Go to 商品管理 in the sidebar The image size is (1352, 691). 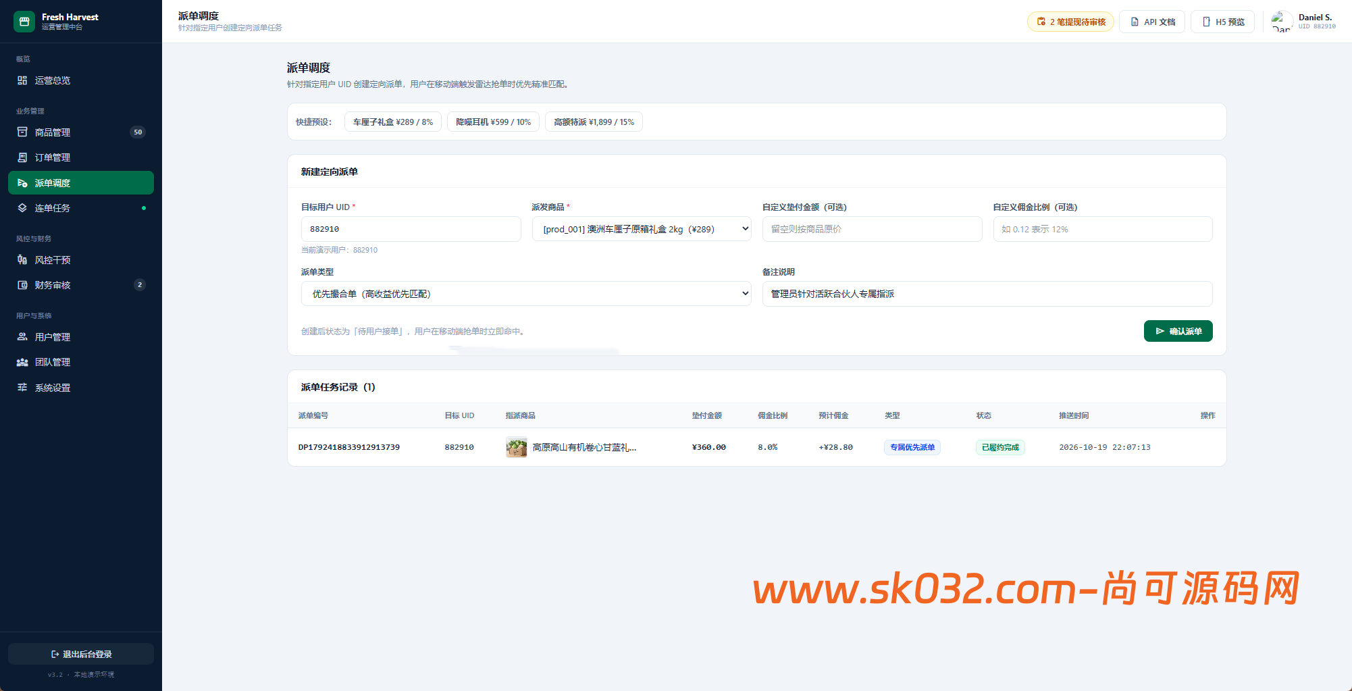(x=81, y=132)
